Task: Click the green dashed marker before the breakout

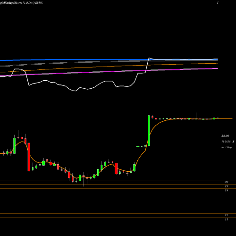Action: pos(141,146)
